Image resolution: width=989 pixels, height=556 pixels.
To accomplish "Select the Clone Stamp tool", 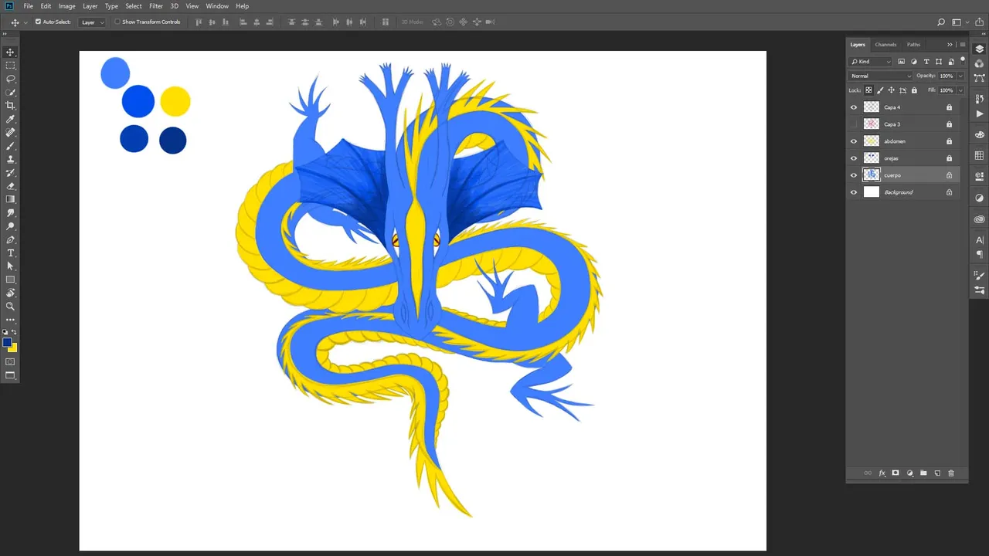I will pyautogui.click(x=10, y=159).
